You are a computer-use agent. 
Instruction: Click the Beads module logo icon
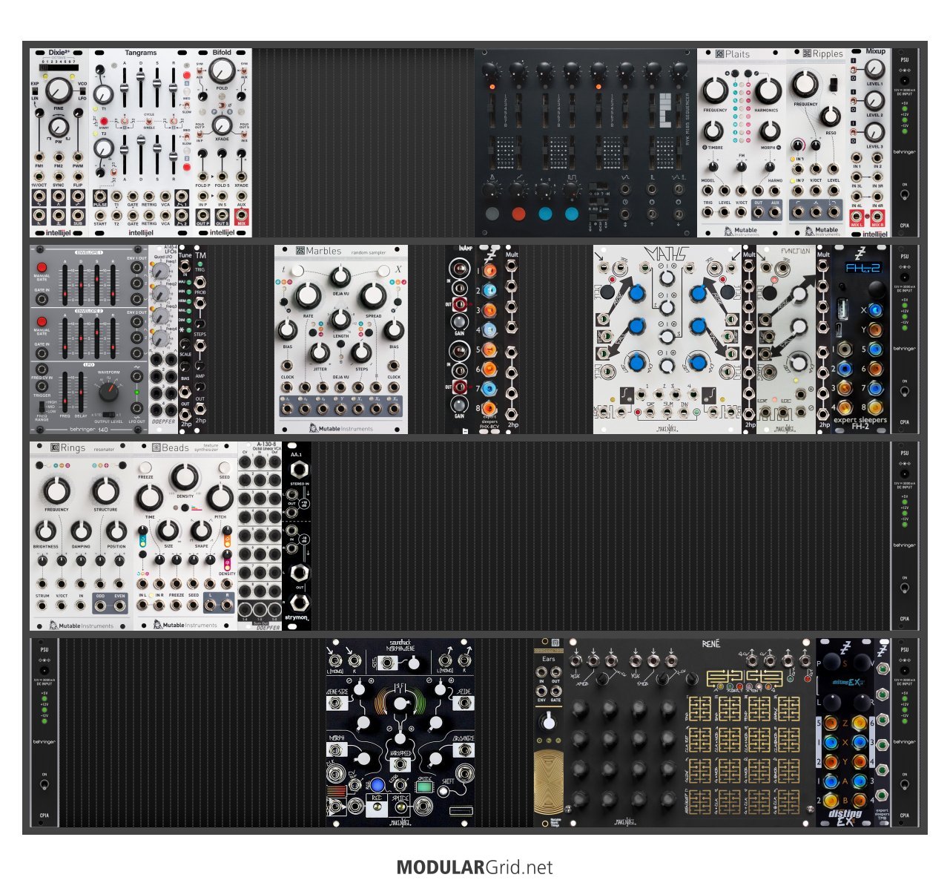coord(156,447)
